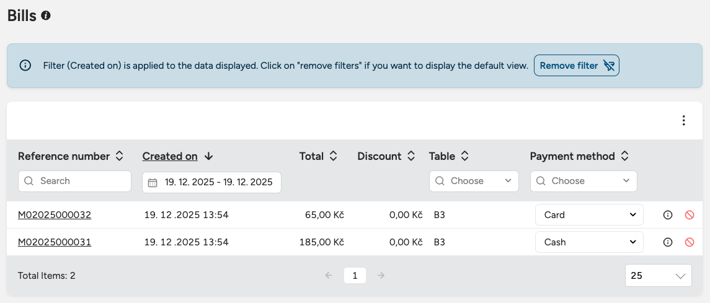This screenshot has width=710, height=303.
Task: Open bill M02025000032 link
Action: pyautogui.click(x=55, y=215)
